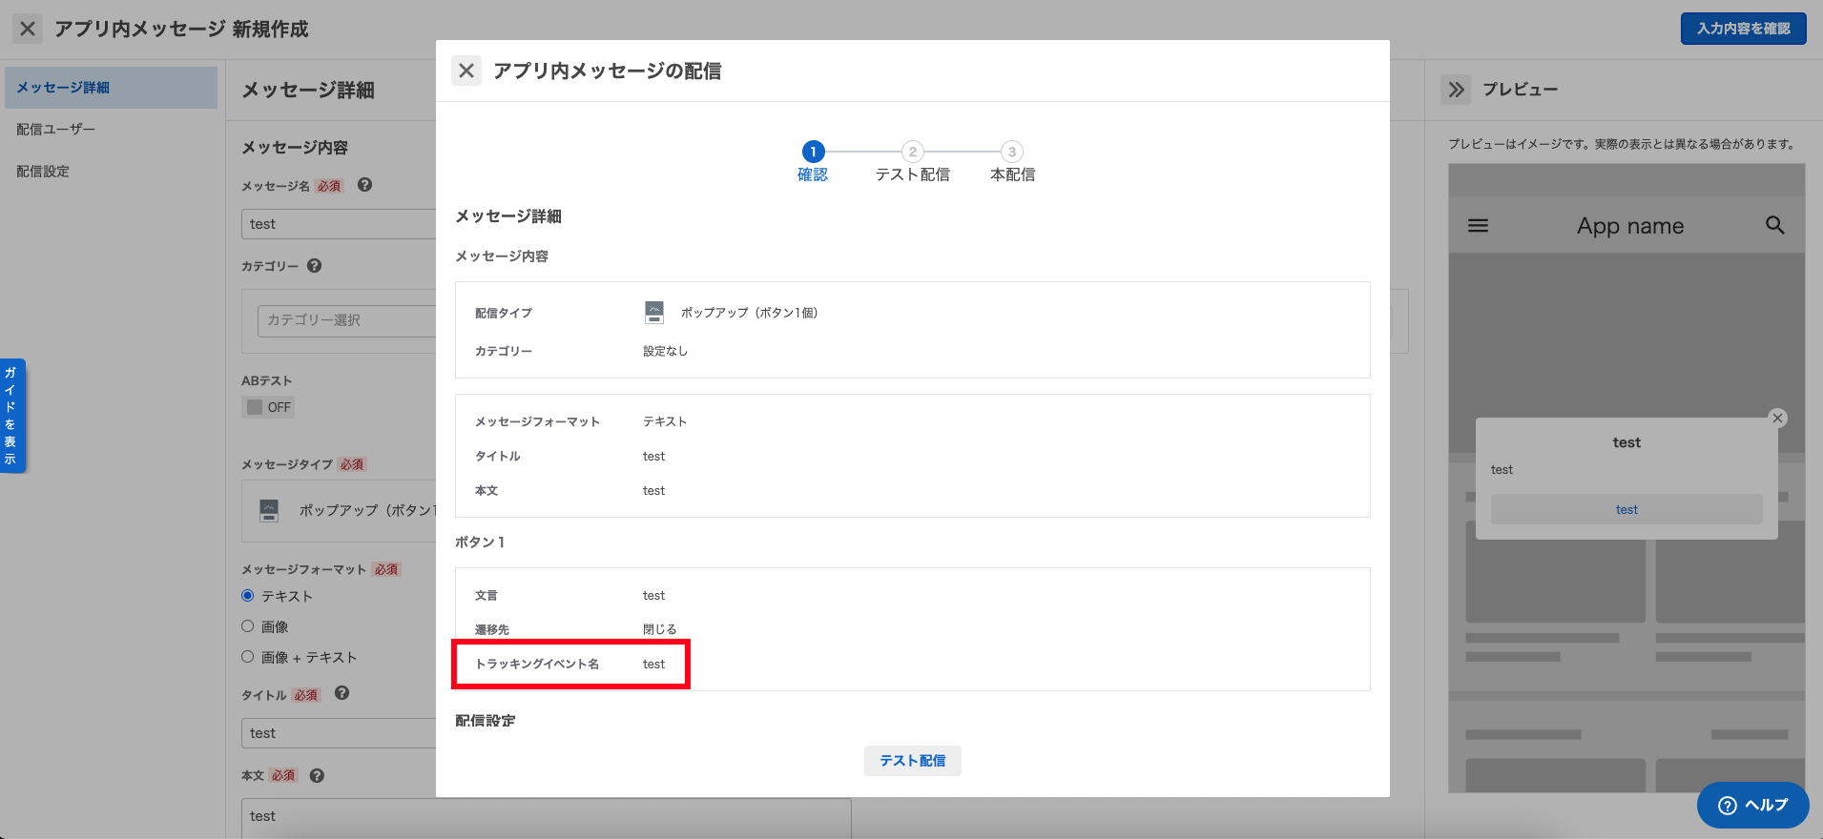Select the テキスト message format radio button
Viewport: 1823px width, 839px height.
pos(248,596)
